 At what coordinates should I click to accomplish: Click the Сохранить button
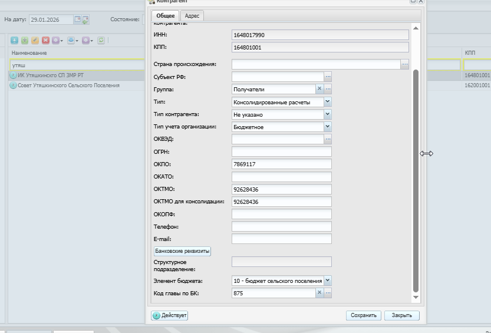364,315
